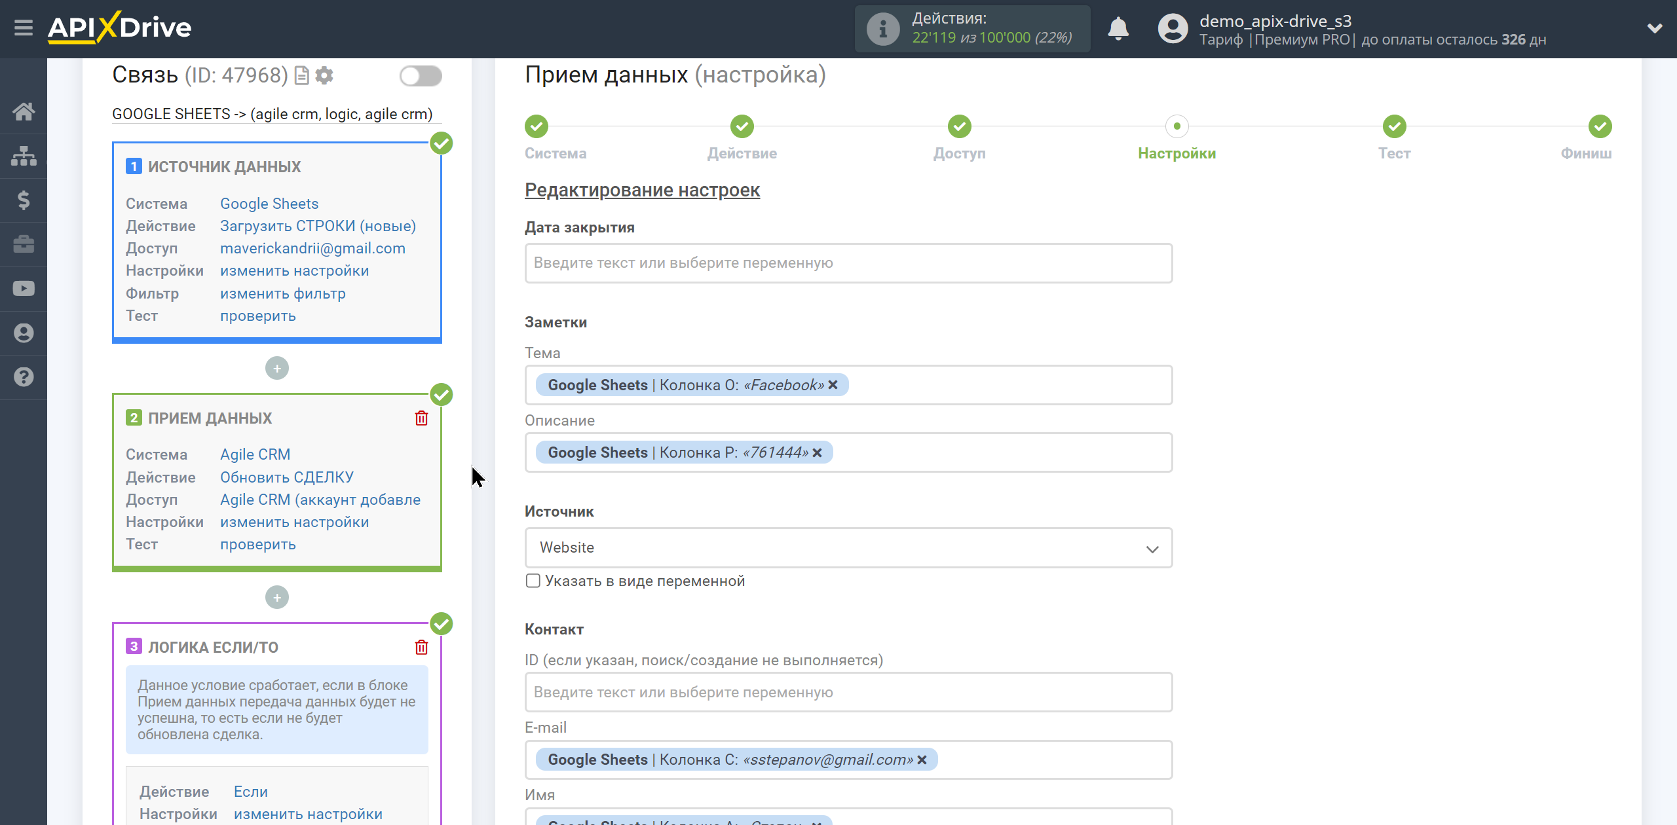Click 'Если' action link in logic block
The image size is (1677, 825).
[251, 792]
